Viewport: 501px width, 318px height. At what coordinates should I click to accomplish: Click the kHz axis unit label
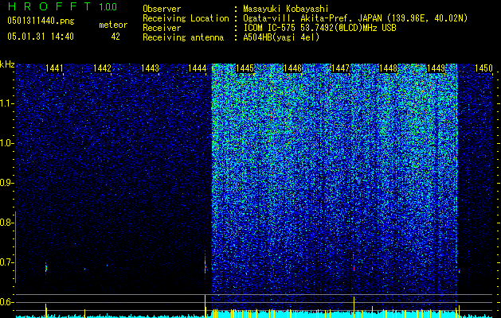pos(8,64)
